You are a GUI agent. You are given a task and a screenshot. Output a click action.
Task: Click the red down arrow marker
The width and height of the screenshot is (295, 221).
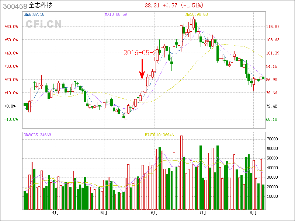pos(142,70)
